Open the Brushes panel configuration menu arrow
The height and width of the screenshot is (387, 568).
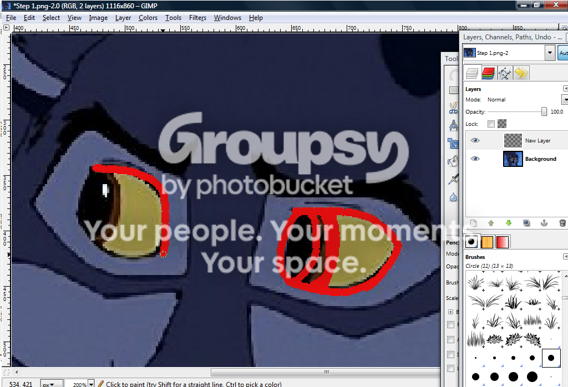pos(565,257)
